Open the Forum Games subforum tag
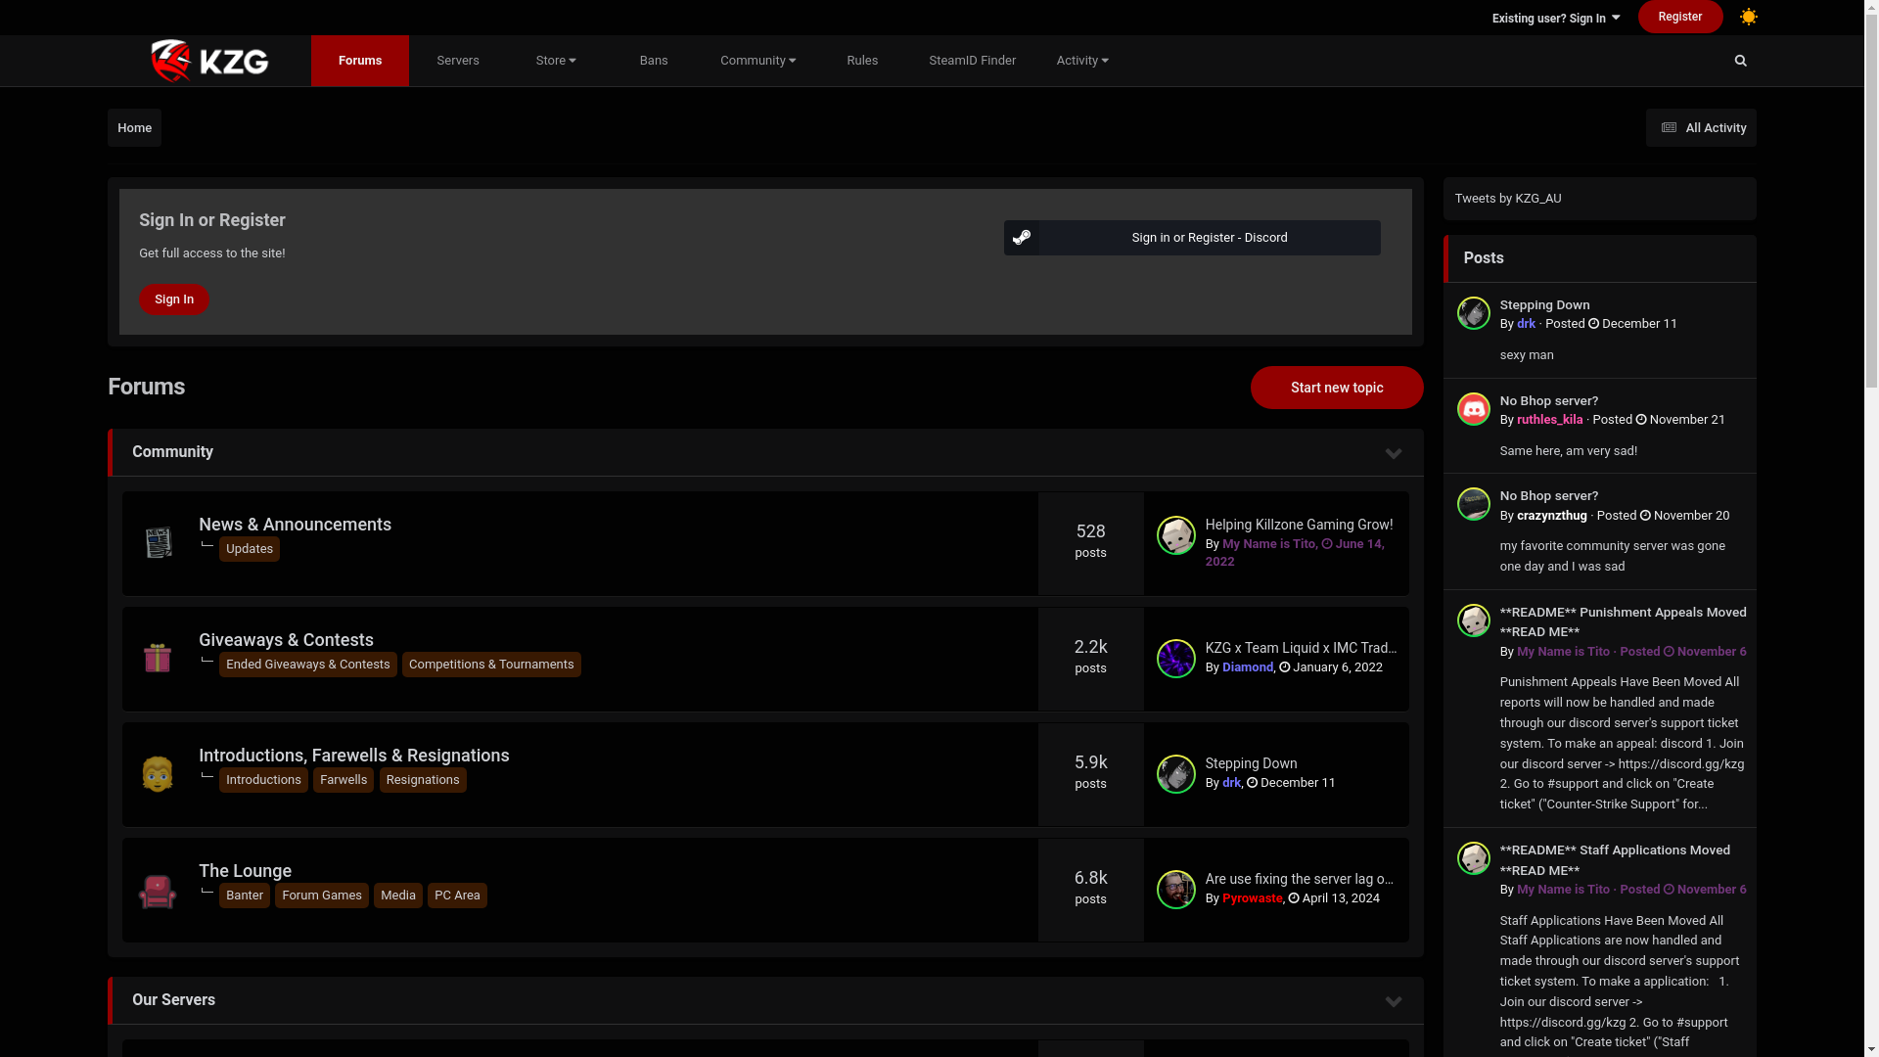 (322, 896)
